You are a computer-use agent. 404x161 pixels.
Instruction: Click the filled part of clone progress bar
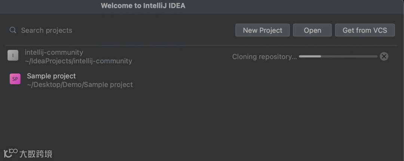310,56
